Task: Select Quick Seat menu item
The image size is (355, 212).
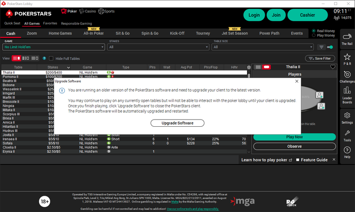Action: pos(12,23)
